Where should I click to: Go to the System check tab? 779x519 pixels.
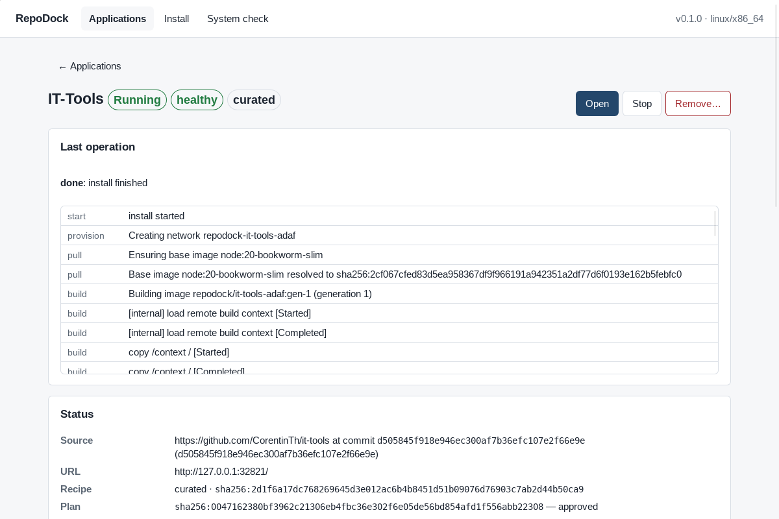point(238,19)
